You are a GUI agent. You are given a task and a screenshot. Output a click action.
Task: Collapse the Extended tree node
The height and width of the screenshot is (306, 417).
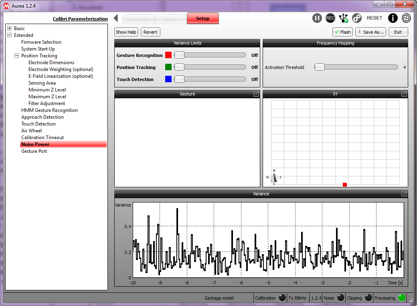(10, 35)
